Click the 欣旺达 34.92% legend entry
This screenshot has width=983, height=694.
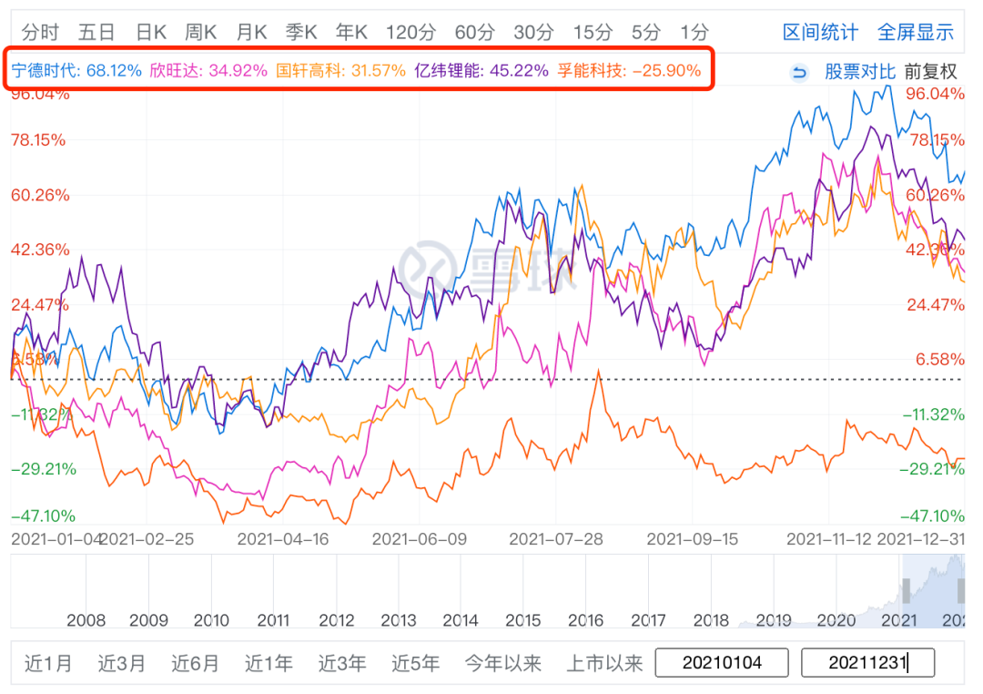point(208,70)
